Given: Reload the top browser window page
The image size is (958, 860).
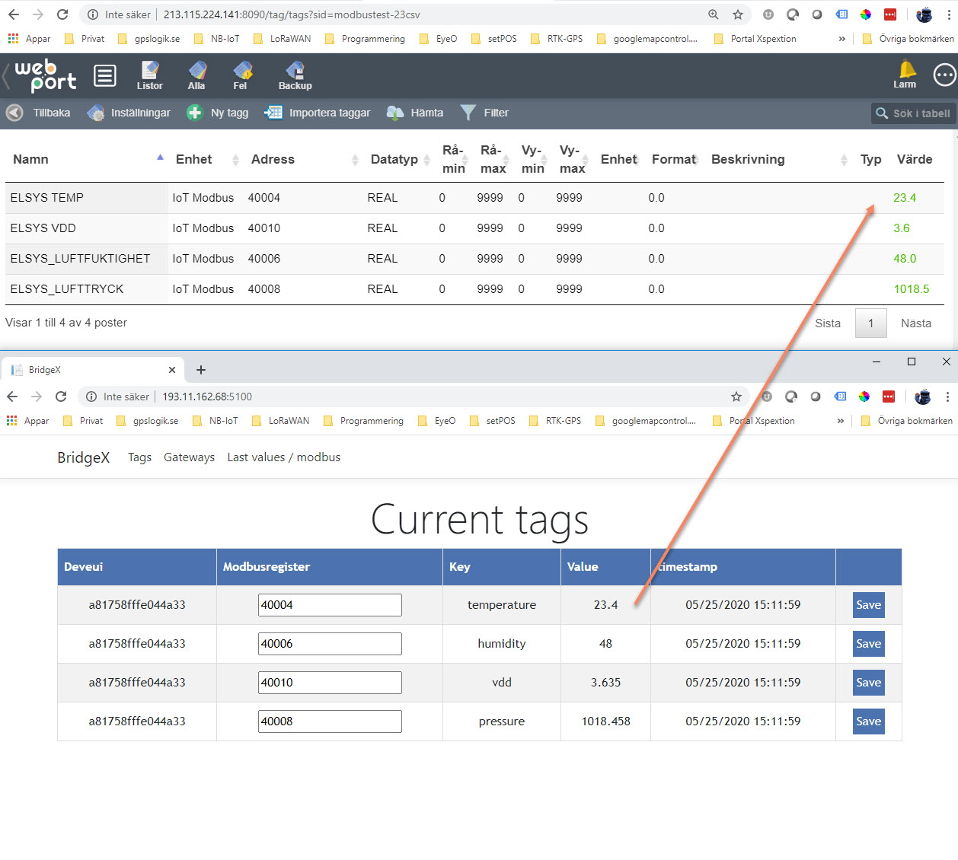Looking at the screenshot, I should tap(62, 14).
